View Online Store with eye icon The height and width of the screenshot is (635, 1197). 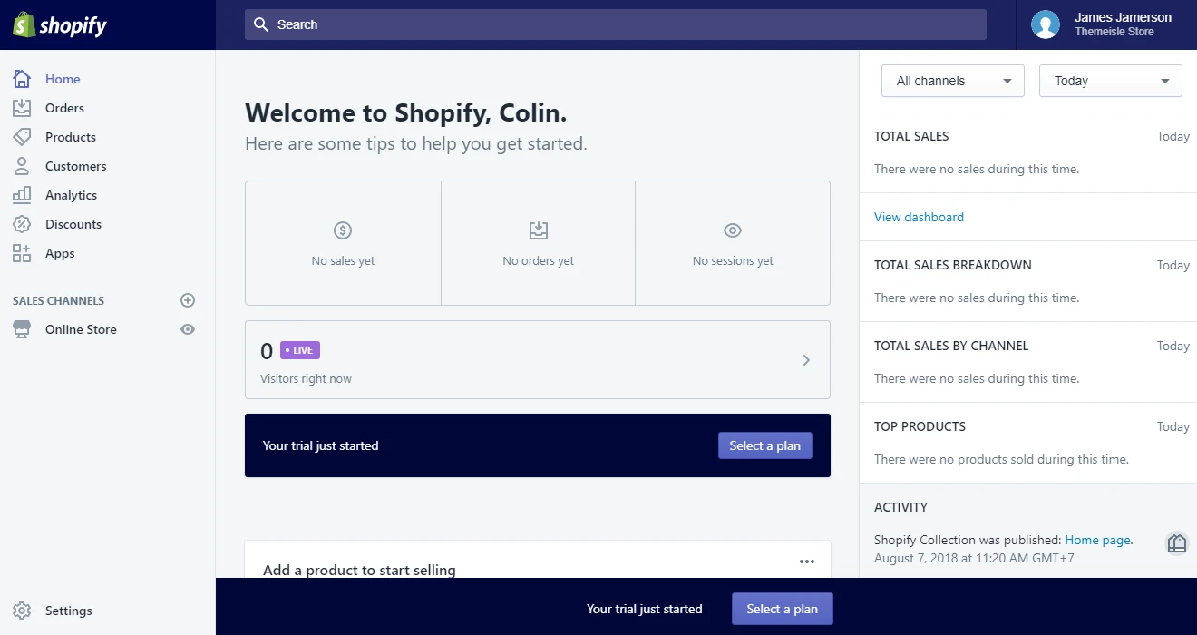[188, 329]
